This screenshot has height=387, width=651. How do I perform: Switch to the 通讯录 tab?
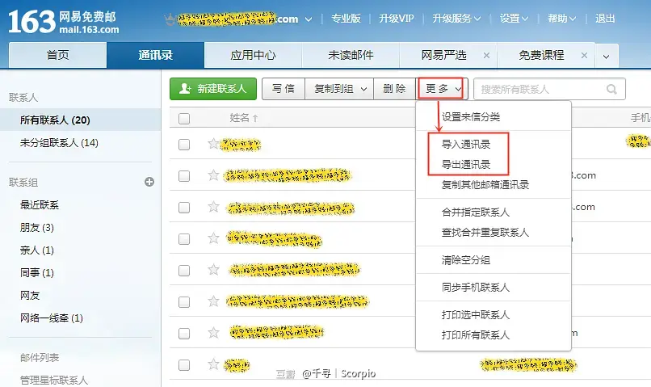[155, 55]
